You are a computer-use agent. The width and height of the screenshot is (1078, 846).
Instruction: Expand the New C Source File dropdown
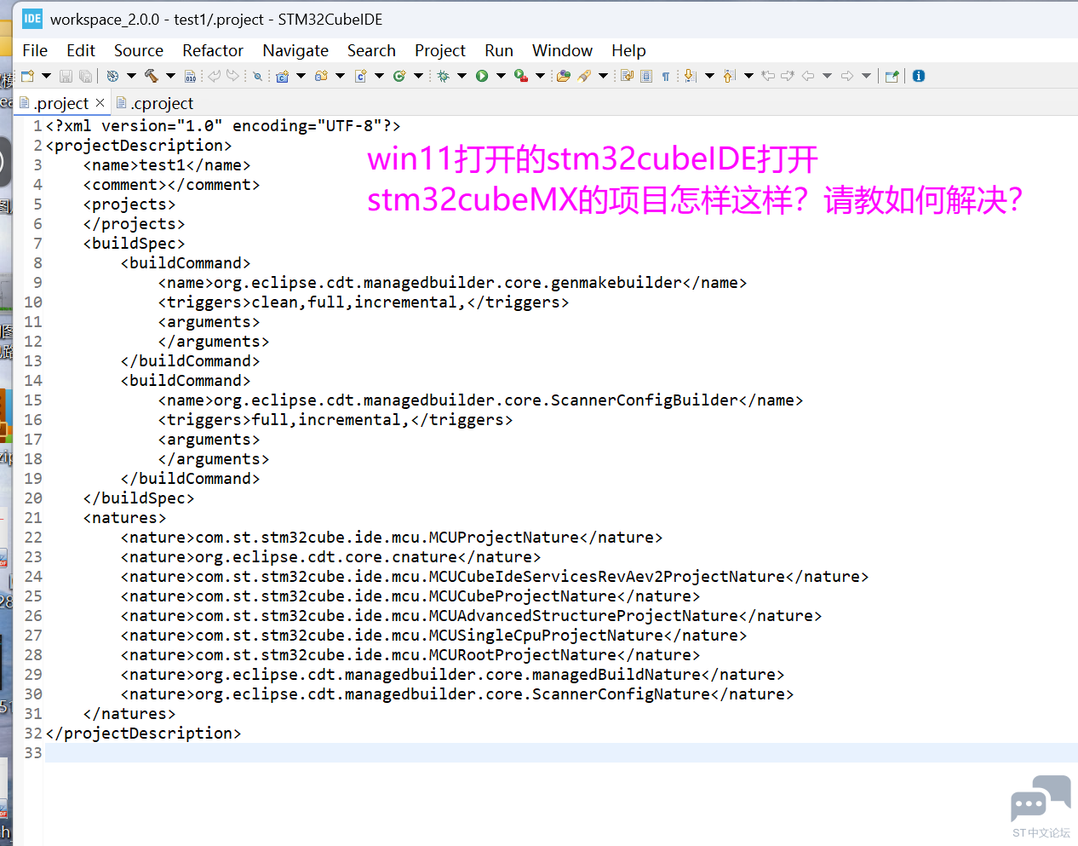coord(379,76)
